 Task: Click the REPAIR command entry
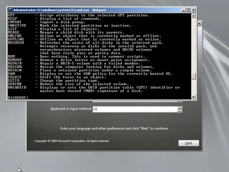pyautogui.click(x=15, y=63)
